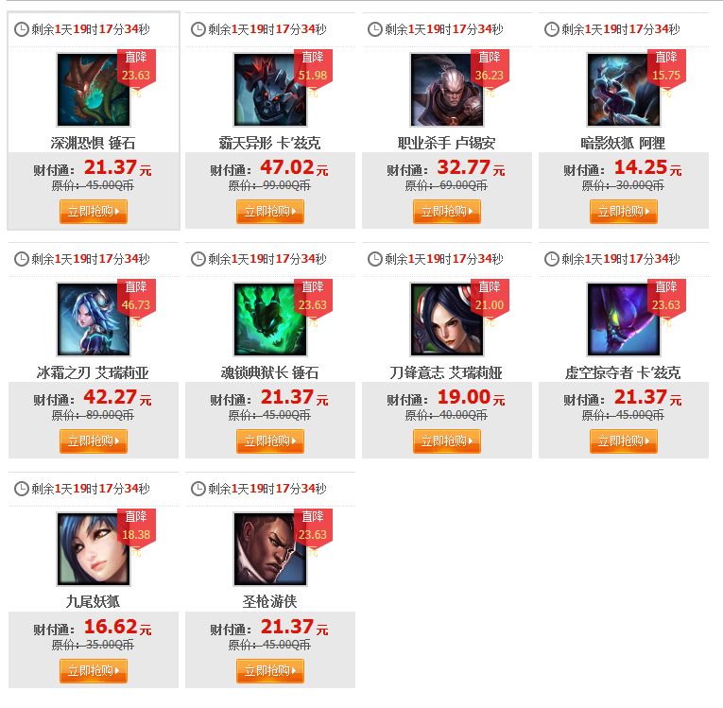The width and height of the screenshot is (723, 708).
Task: Open the 冰霜之刃 艾瑞莉亚 skin image
Action: pyautogui.click(x=94, y=319)
